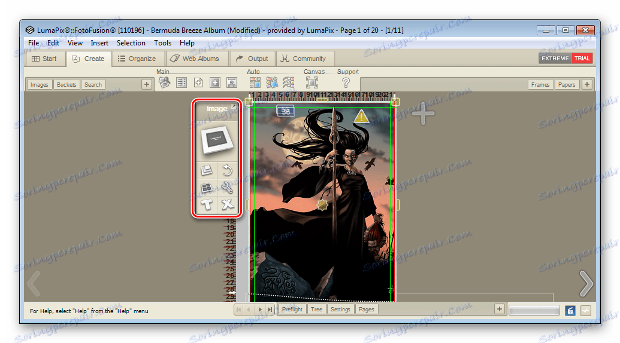The width and height of the screenshot is (620, 343).
Task: Step to previous page arrow
Action: 249,310
